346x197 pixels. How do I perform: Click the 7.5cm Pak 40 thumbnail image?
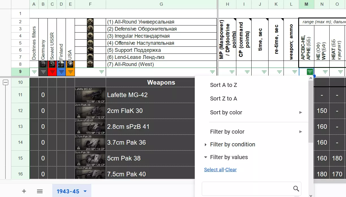pos(90,173)
